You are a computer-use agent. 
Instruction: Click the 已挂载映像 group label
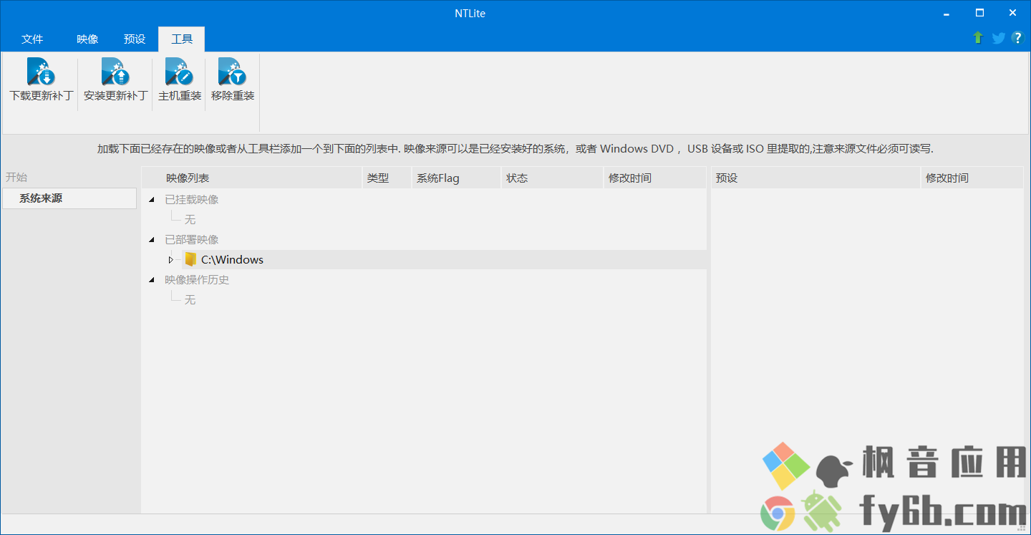tap(192, 200)
